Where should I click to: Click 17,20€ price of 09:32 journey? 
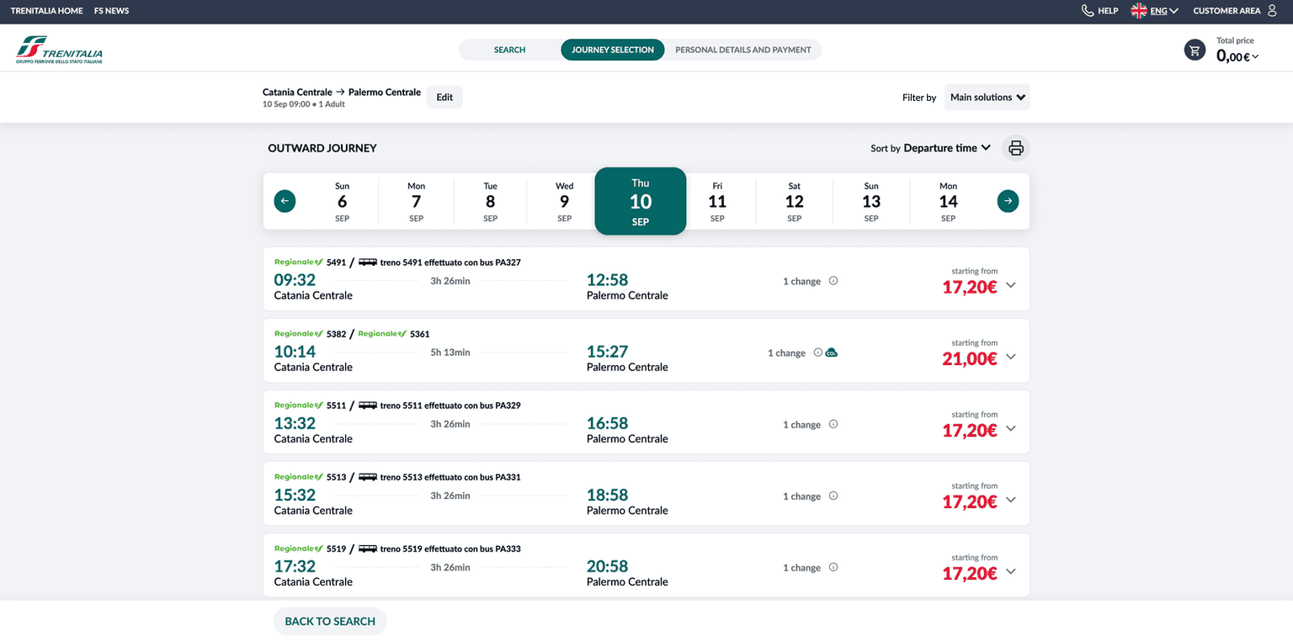970,287
